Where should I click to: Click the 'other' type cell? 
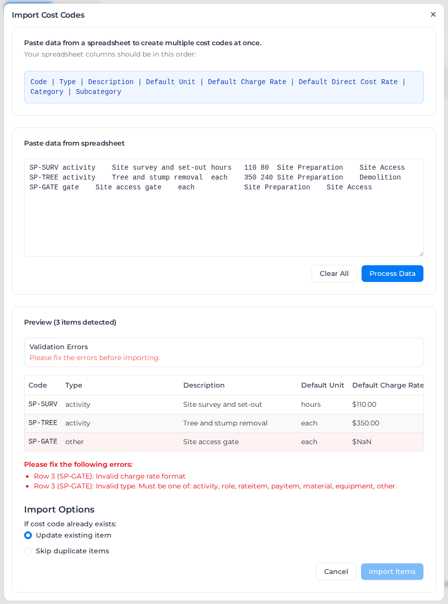click(75, 442)
